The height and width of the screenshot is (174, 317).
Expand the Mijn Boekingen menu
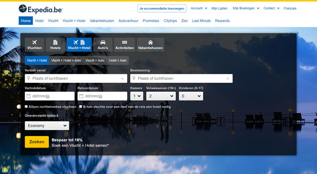[246, 8]
